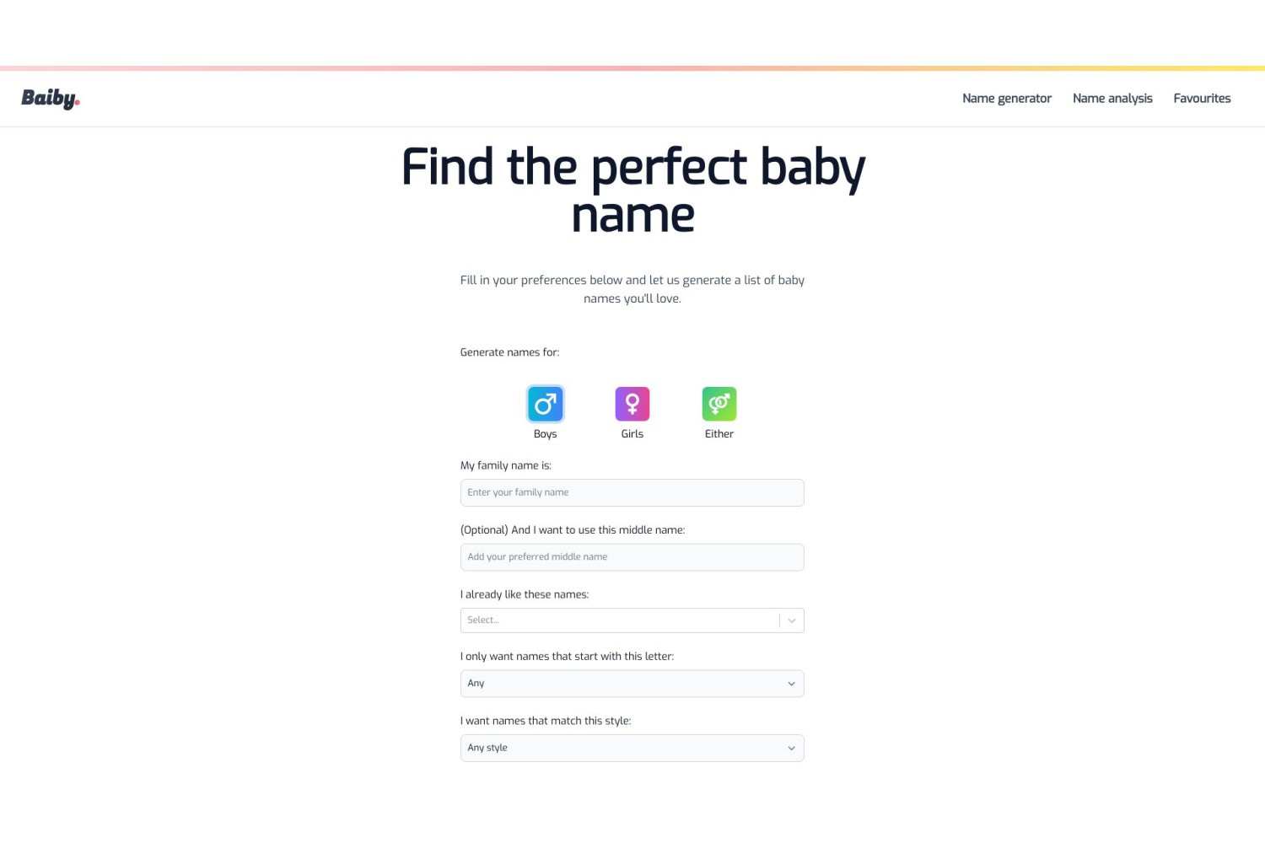
Task: Click the Boys label under the blue icon
Action: [x=545, y=434]
